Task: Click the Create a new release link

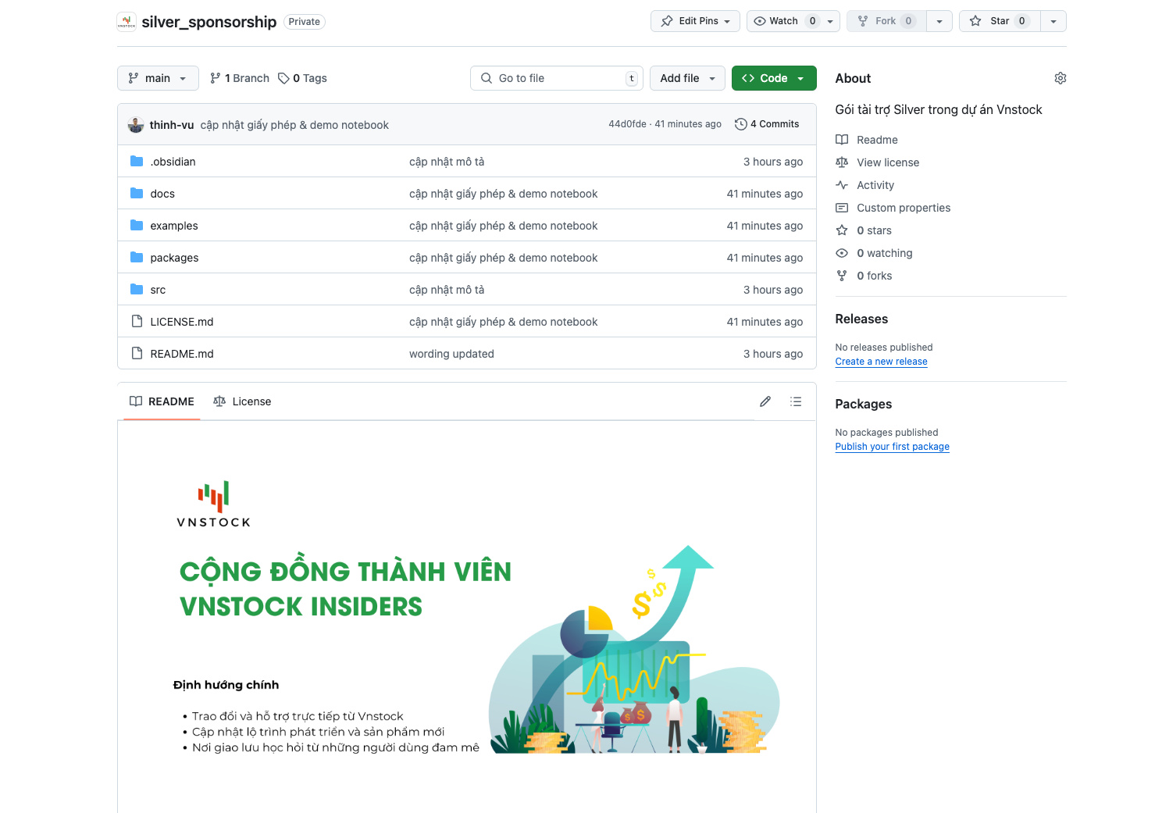Action: click(x=881, y=361)
